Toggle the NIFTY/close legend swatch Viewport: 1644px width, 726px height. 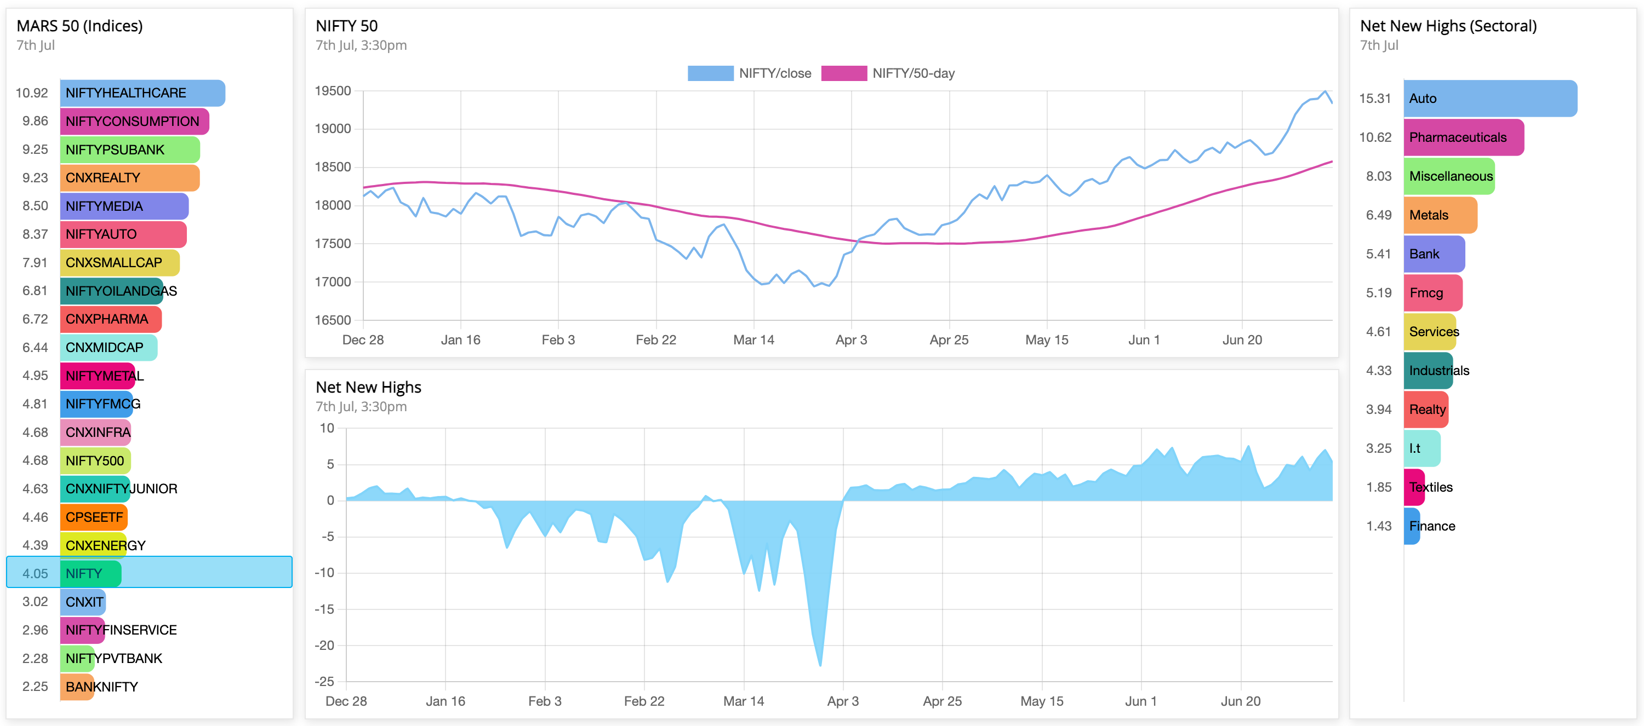(710, 73)
